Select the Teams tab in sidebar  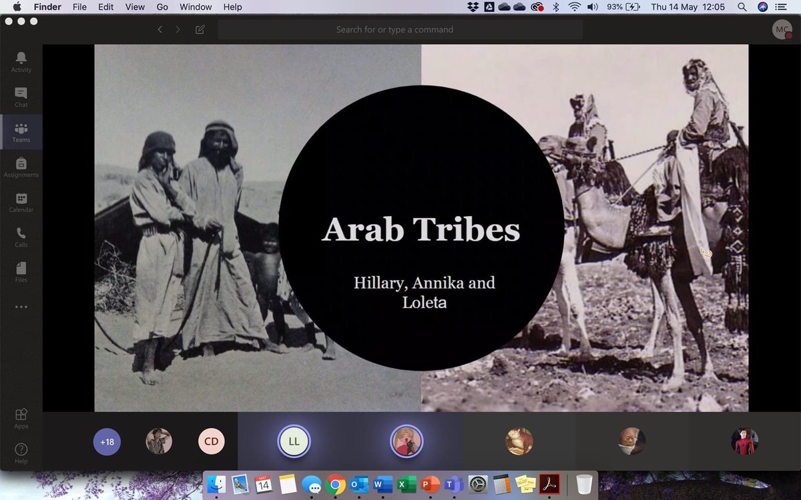tap(21, 132)
